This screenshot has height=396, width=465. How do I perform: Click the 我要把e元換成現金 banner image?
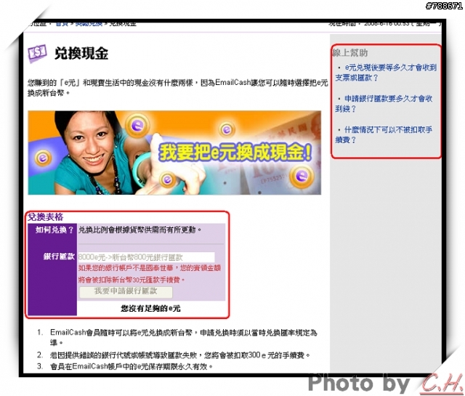coord(174,153)
